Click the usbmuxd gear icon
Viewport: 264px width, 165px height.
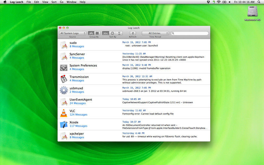pyautogui.click(x=64, y=90)
